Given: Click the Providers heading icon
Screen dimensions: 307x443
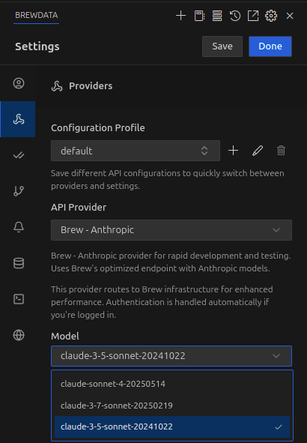Looking at the screenshot, I should (x=57, y=86).
